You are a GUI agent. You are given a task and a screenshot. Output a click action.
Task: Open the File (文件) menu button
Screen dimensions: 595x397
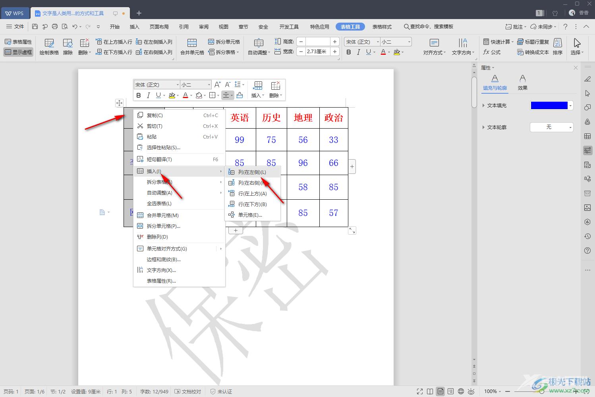(x=15, y=27)
